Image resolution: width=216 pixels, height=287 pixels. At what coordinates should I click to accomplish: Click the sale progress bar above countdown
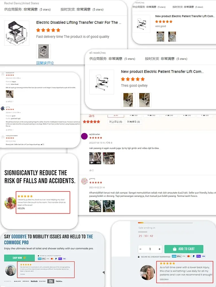pos(165,223)
